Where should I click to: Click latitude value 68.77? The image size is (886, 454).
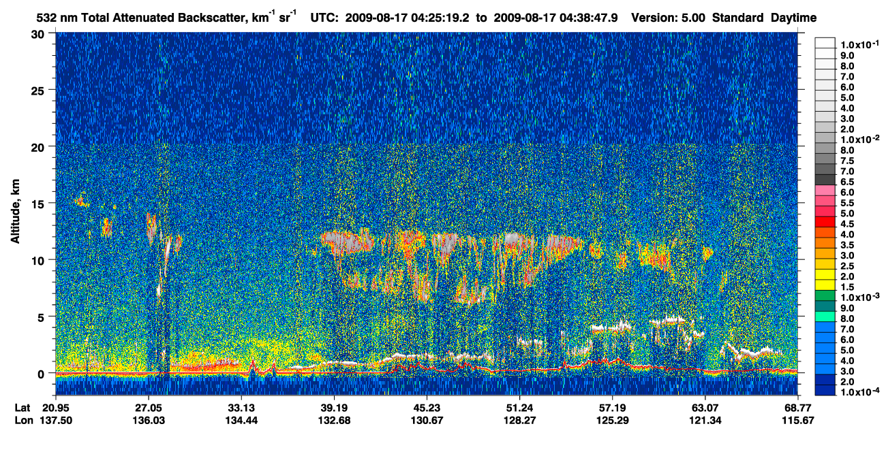point(797,408)
